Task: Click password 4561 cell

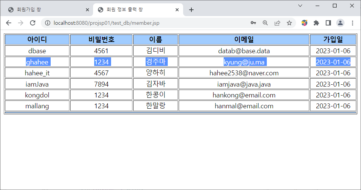Action: coord(101,51)
